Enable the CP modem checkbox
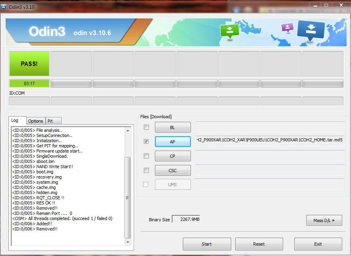 [x=146, y=156]
